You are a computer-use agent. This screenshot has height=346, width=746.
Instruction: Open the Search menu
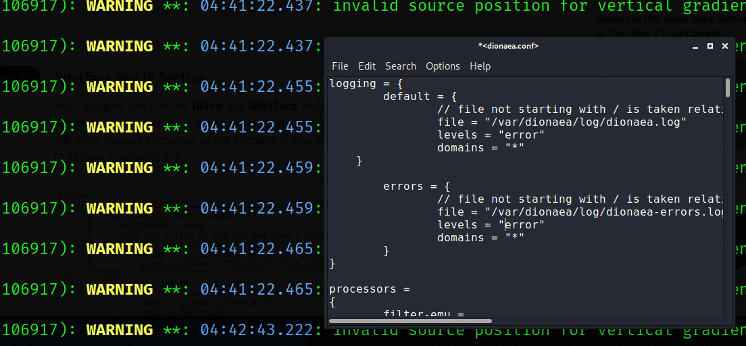(x=401, y=66)
